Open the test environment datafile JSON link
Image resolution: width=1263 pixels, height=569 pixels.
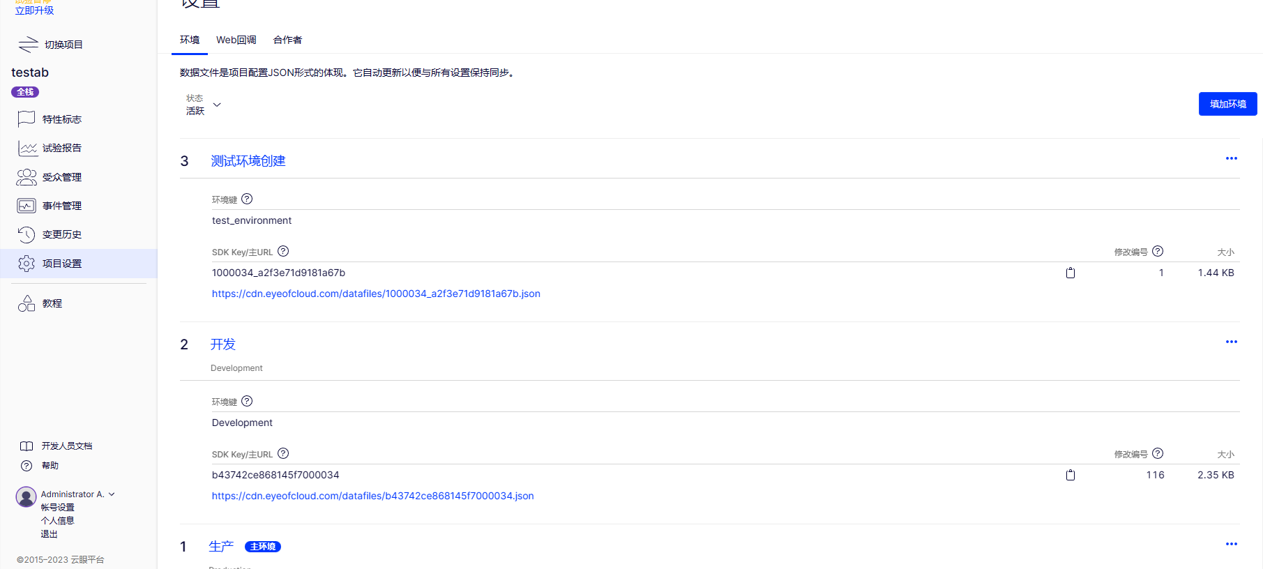pyautogui.click(x=376, y=294)
